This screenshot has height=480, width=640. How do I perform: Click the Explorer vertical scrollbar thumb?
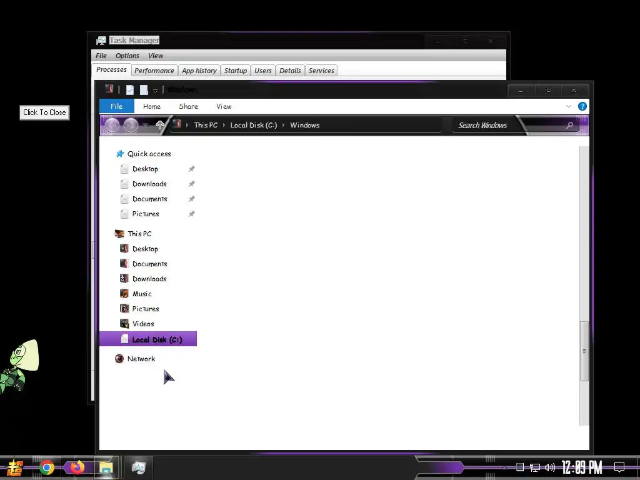(584, 351)
